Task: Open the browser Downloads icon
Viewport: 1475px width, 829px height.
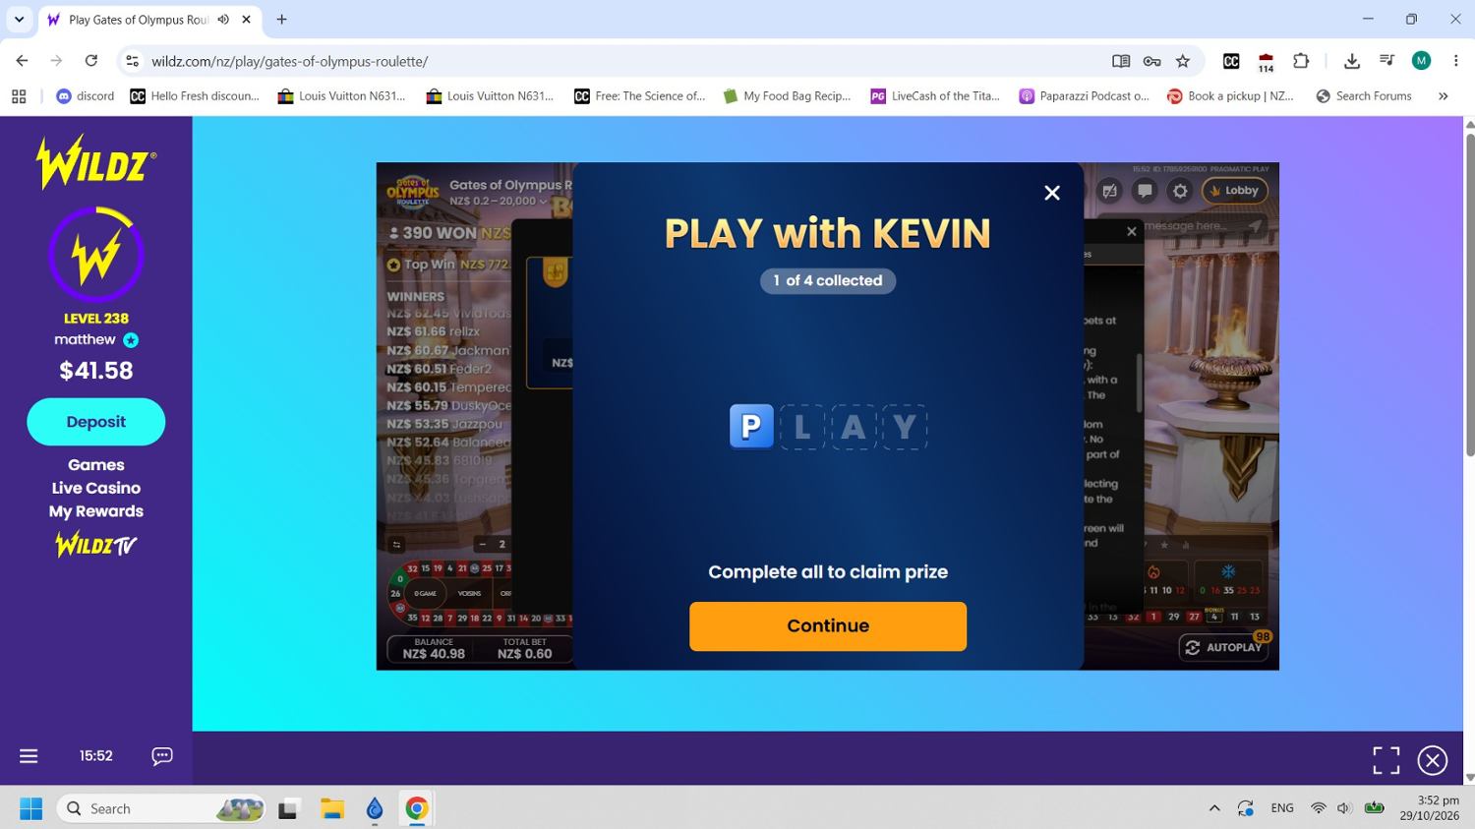Action: [x=1352, y=61]
